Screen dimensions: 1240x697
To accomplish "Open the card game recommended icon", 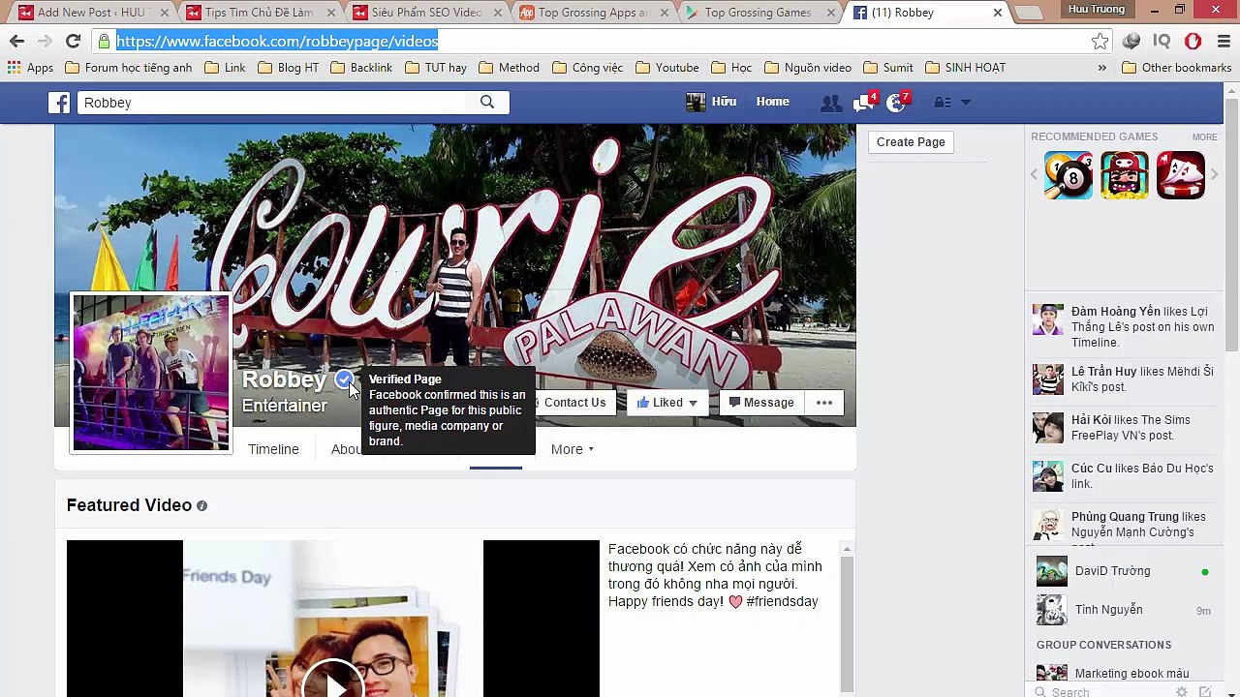I will [1181, 175].
